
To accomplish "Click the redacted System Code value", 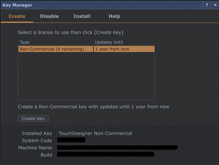I will tap(71, 140).
